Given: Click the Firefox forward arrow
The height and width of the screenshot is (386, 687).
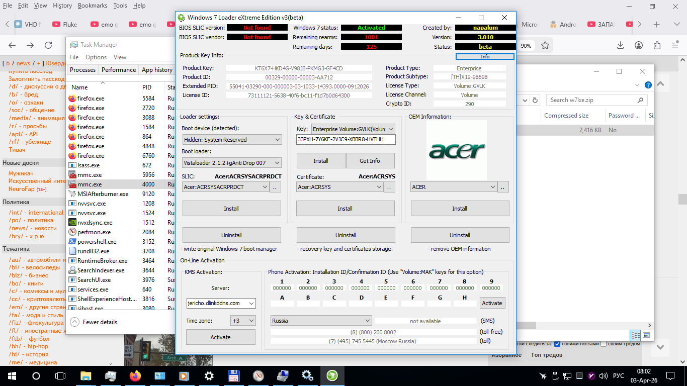Looking at the screenshot, I should (x=30, y=45).
